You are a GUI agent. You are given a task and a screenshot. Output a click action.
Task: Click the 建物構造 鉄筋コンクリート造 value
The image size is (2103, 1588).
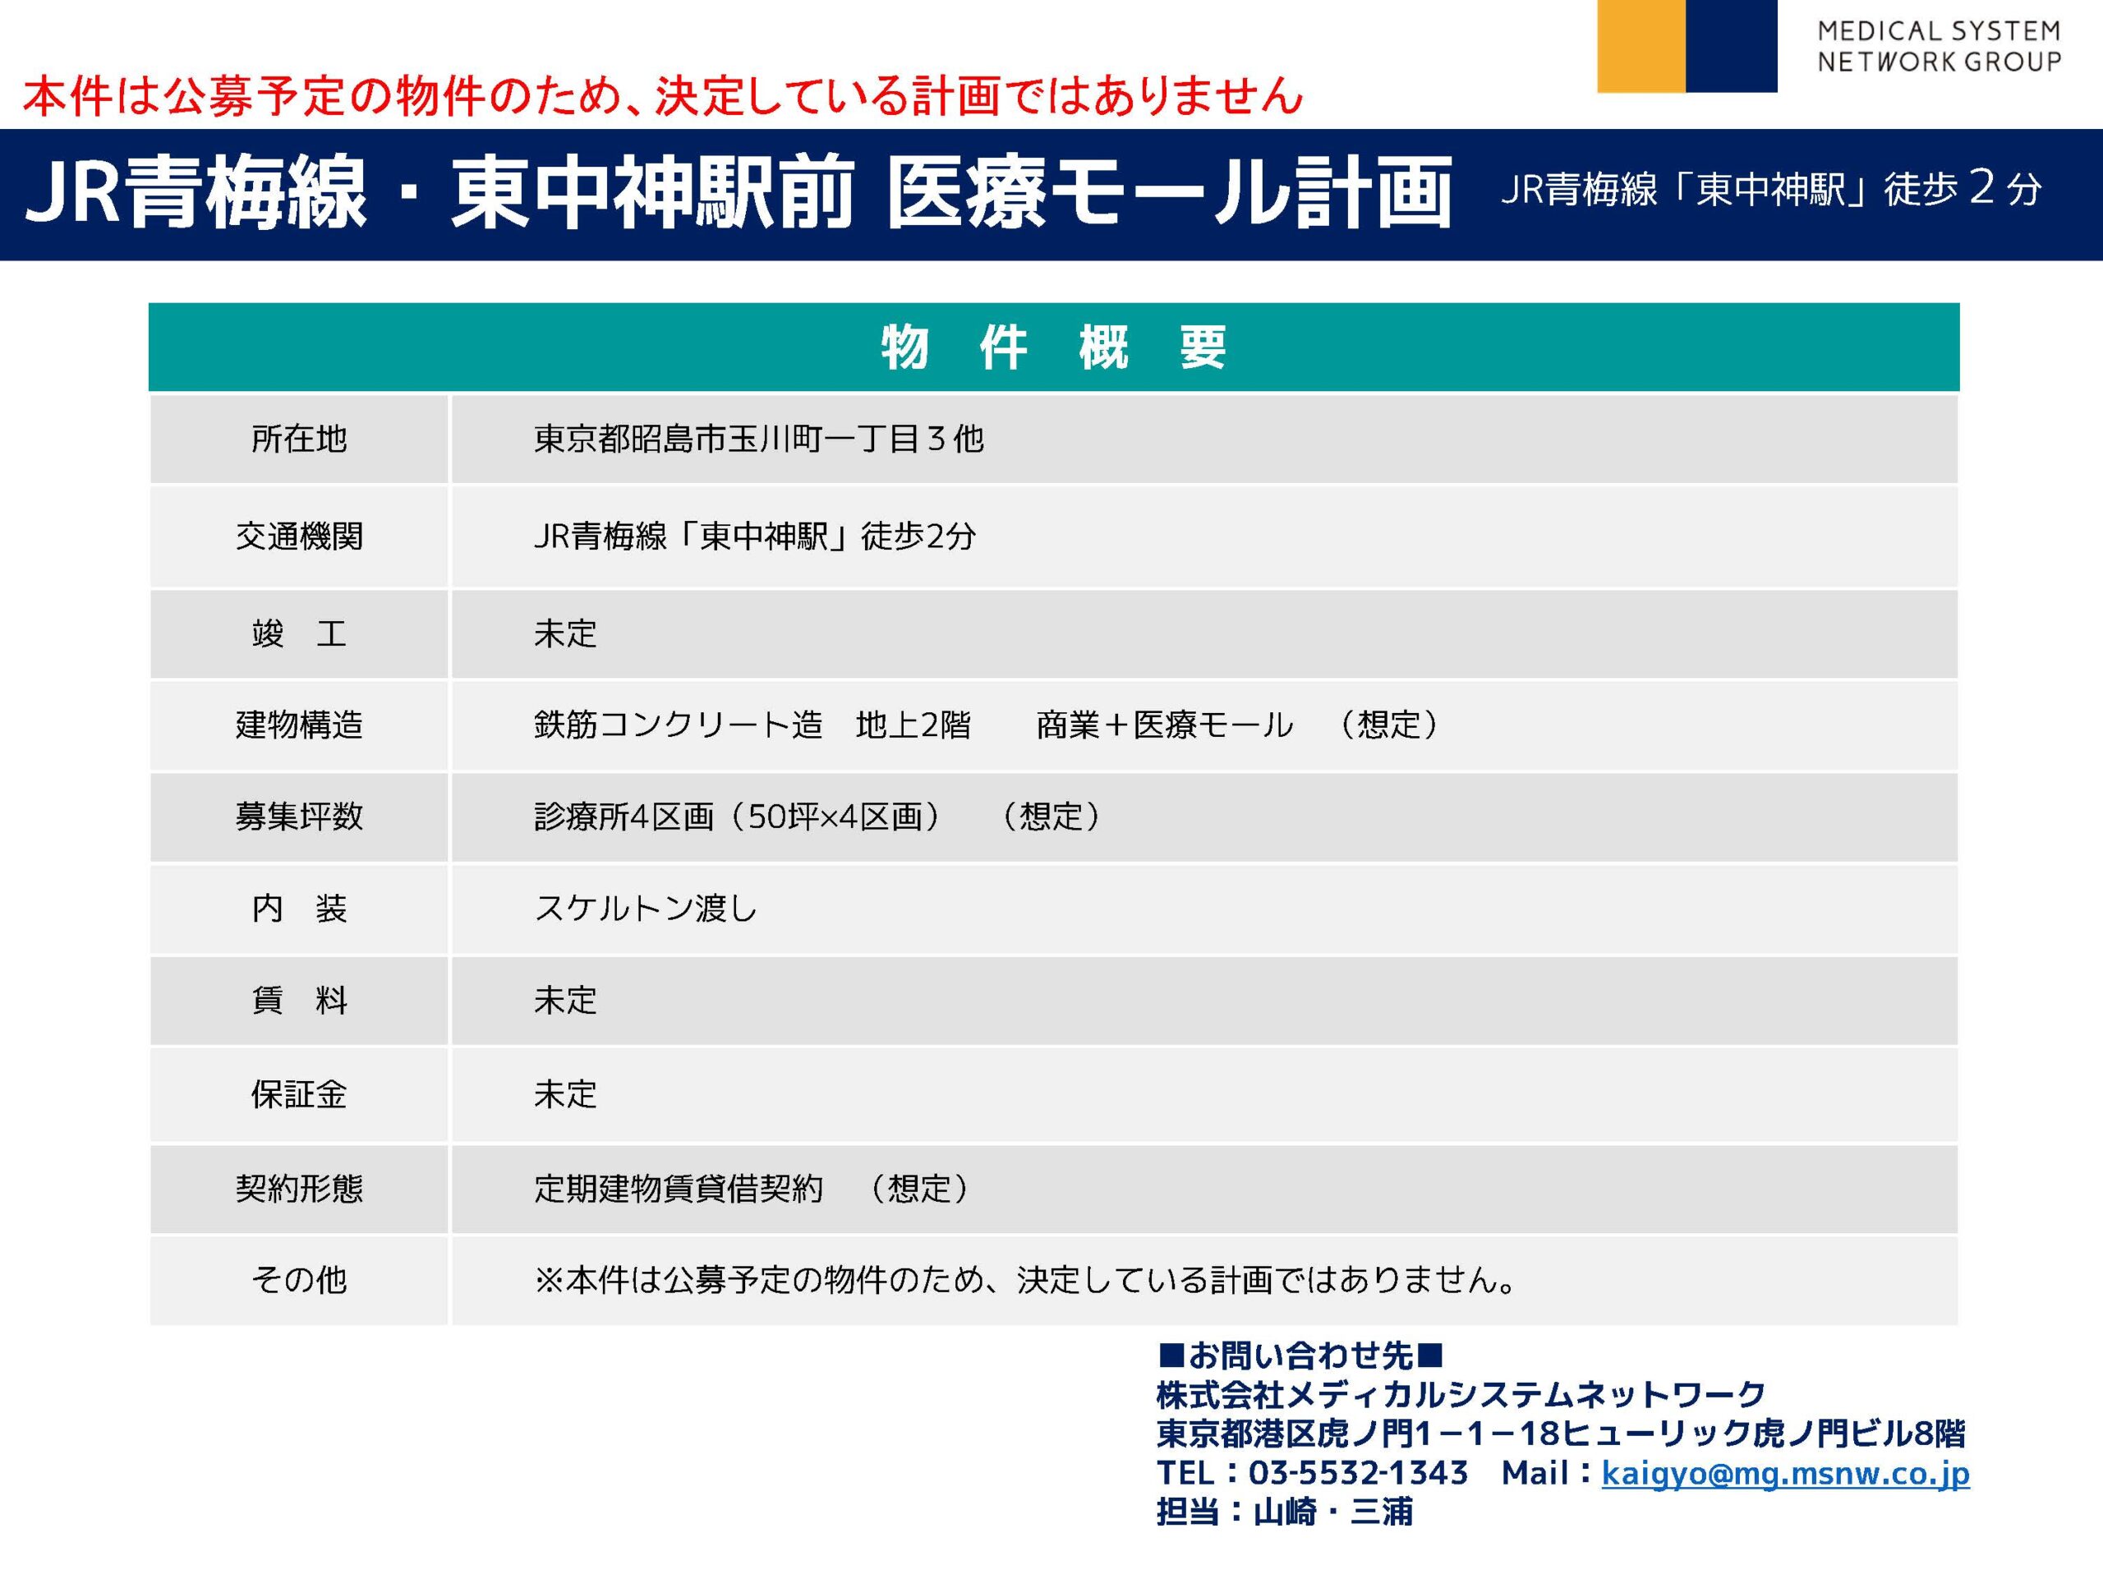(x=677, y=725)
